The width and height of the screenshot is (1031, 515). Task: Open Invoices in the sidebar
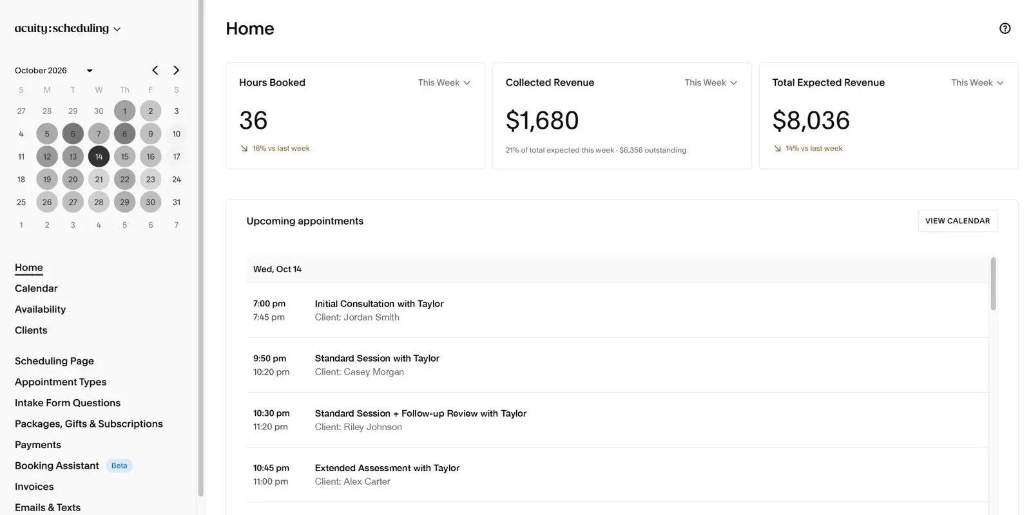tap(34, 487)
